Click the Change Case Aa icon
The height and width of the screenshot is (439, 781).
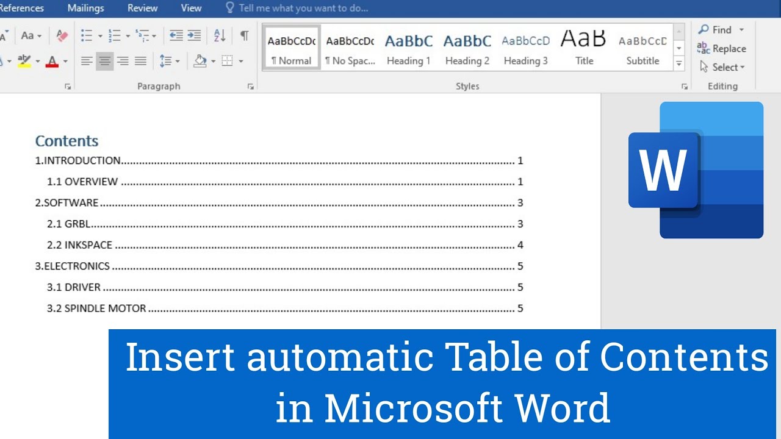27,35
